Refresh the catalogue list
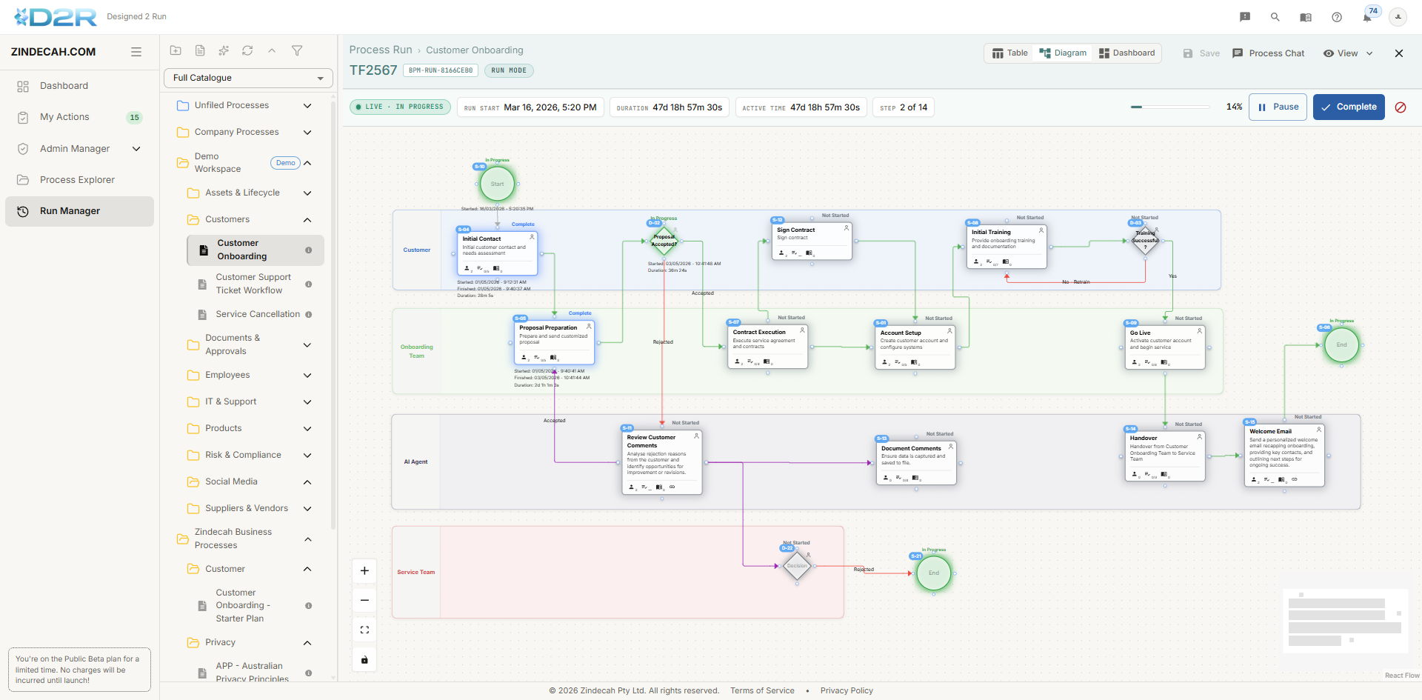Image resolution: width=1422 pixels, height=700 pixels. point(247,50)
